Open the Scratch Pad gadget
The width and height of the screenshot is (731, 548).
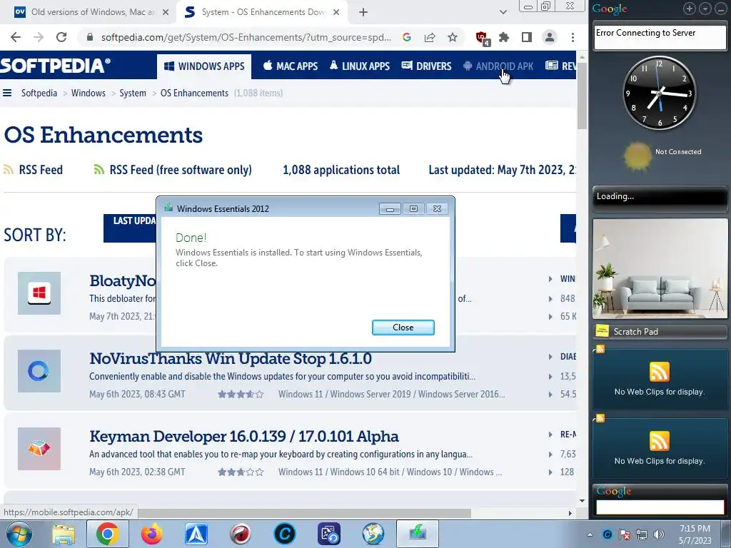pyautogui.click(x=659, y=331)
